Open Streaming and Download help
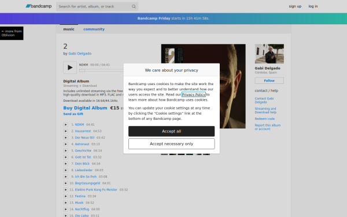This screenshot has height=217, width=347. click(x=265, y=111)
